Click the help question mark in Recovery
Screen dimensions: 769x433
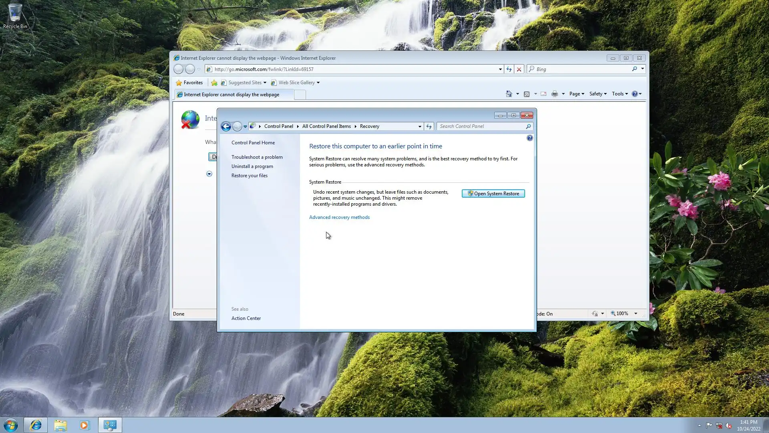(529, 138)
